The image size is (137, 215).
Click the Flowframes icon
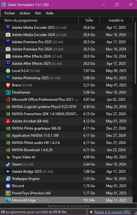pos(8,92)
